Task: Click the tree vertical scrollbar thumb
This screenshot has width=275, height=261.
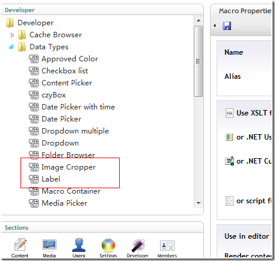Action: click(199, 61)
